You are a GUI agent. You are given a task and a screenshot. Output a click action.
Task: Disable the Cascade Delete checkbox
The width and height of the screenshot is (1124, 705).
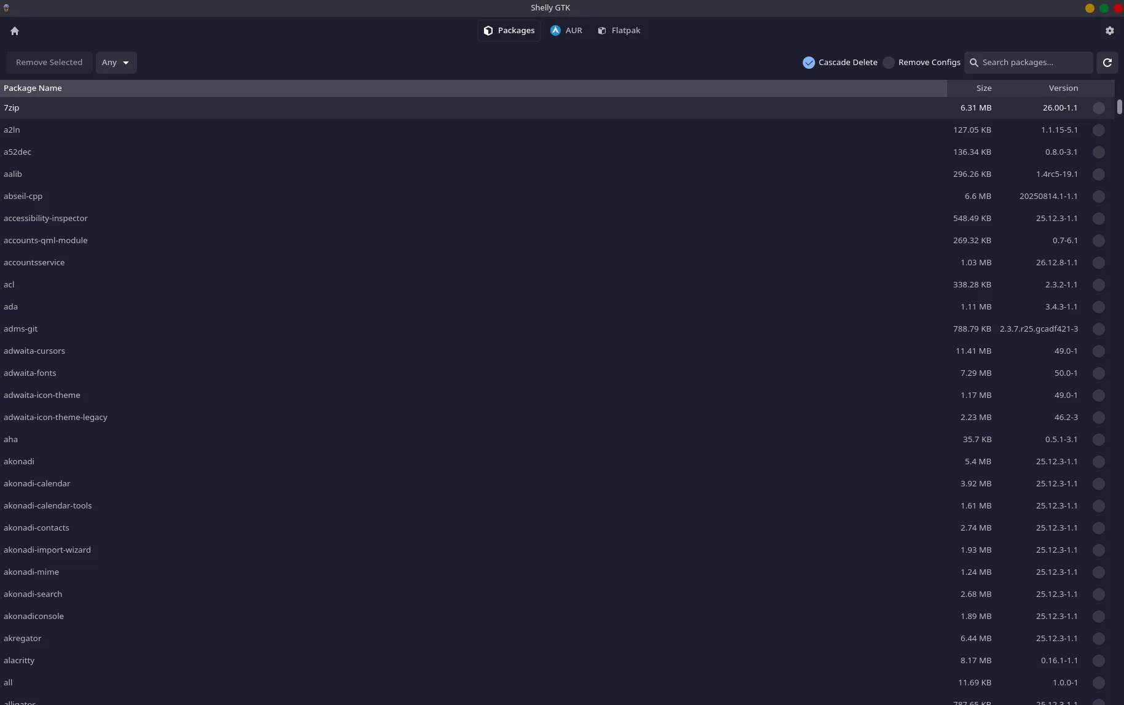(809, 63)
